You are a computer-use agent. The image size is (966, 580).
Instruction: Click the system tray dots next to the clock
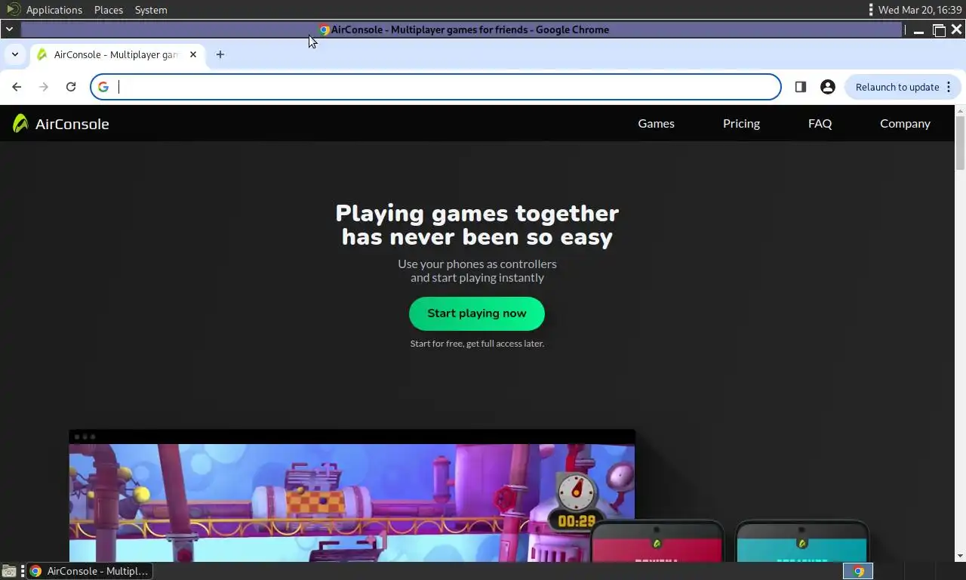click(x=871, y=10)
